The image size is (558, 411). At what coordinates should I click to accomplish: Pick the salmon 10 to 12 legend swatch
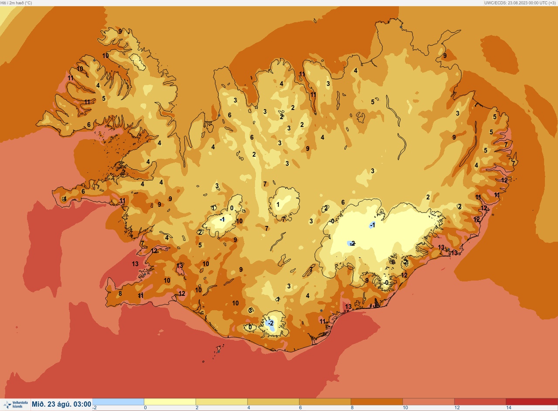tap(428, 401)
